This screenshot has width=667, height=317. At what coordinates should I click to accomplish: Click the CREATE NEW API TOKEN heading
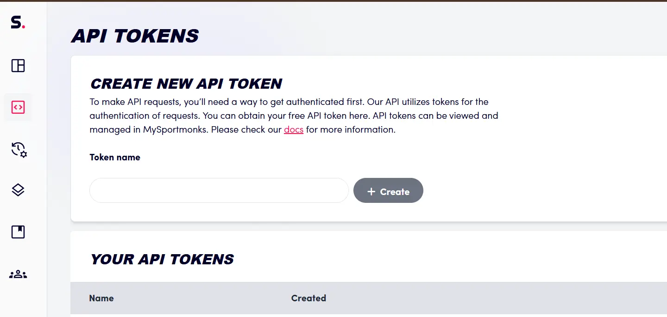[186, 84]
